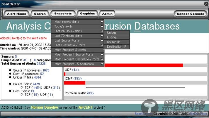Image resolution: width=209 pixels, height=118 pixels.
Task: Click the UDP traffic percentage bar
Action: 135,74
